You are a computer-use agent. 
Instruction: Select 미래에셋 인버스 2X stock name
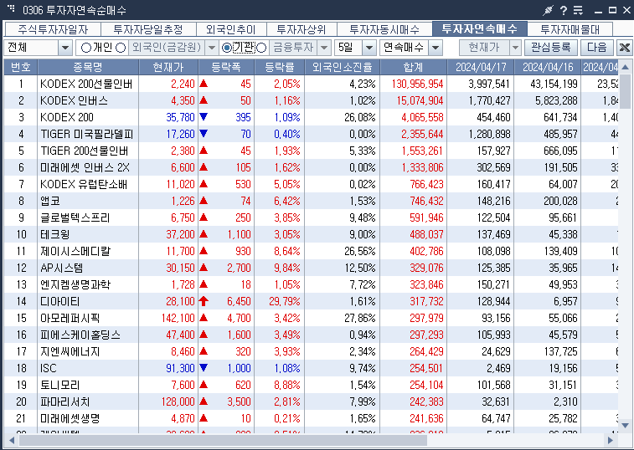click(85, 167)
